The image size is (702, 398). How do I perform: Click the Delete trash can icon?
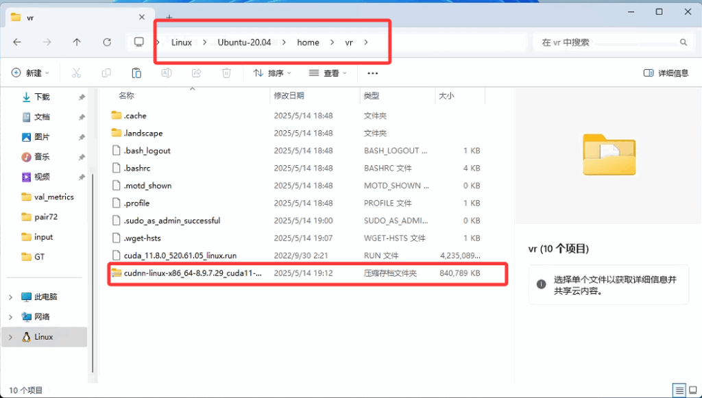(x=226, y=73)
